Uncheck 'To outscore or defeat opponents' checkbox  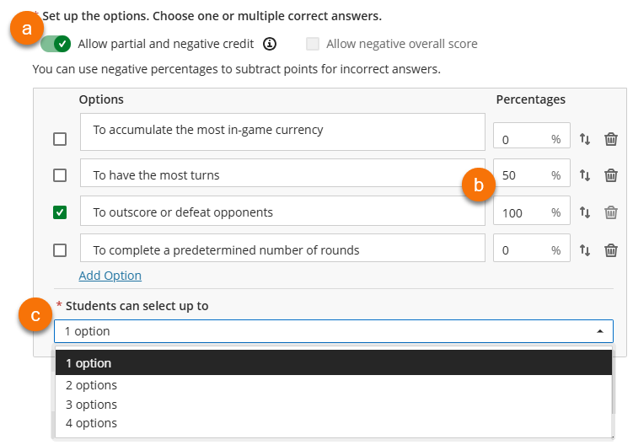click(60, 212)
